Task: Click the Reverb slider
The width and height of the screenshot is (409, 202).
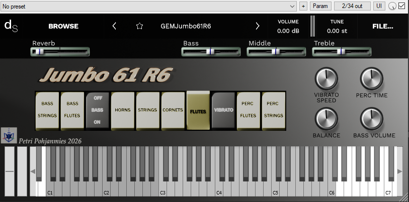Action: coord(60,51)
